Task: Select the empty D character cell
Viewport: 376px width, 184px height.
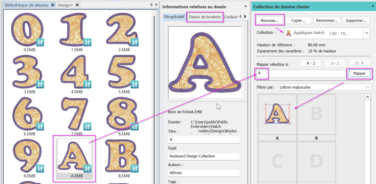Action: point(316,162)
